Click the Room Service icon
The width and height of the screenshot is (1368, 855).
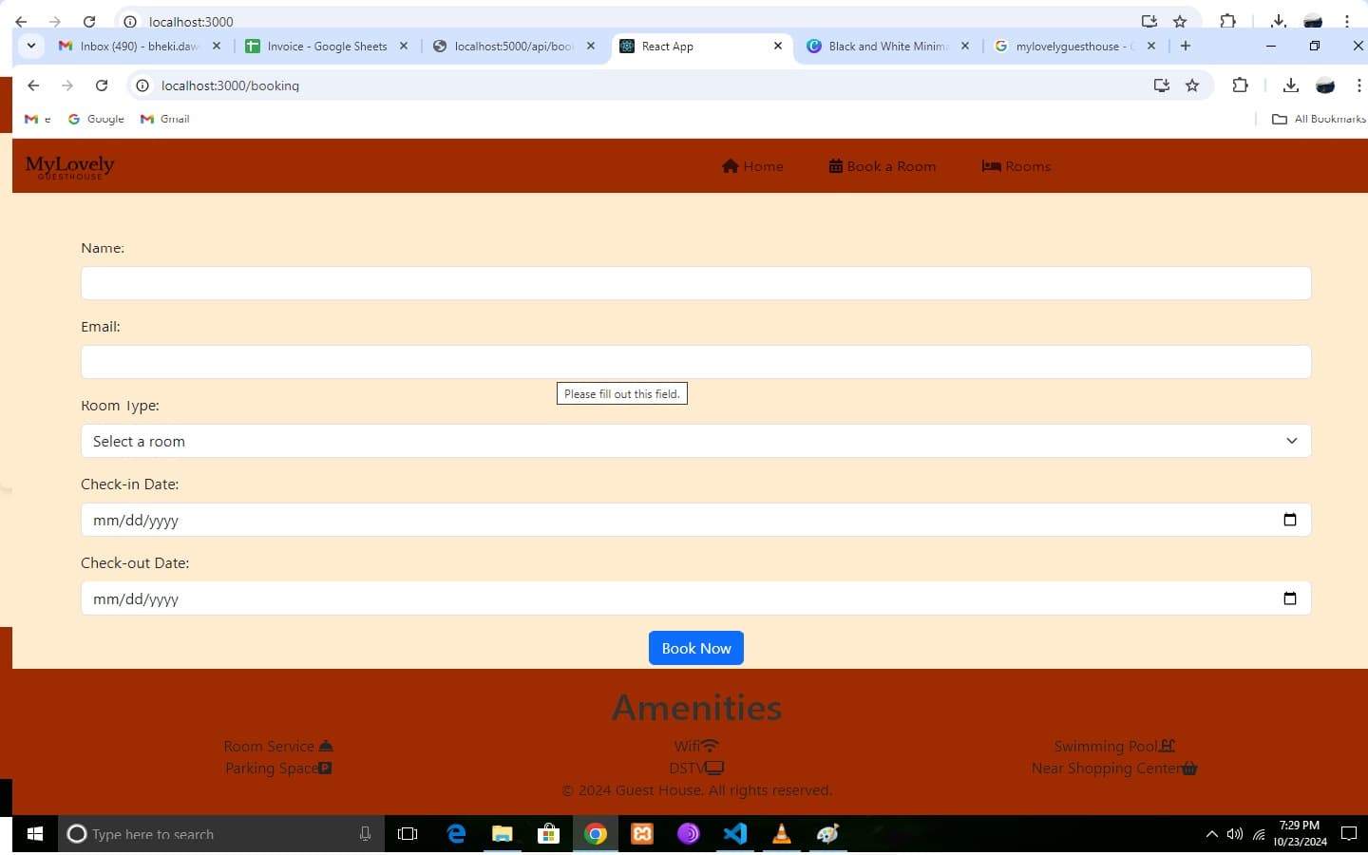click(325, 745)
